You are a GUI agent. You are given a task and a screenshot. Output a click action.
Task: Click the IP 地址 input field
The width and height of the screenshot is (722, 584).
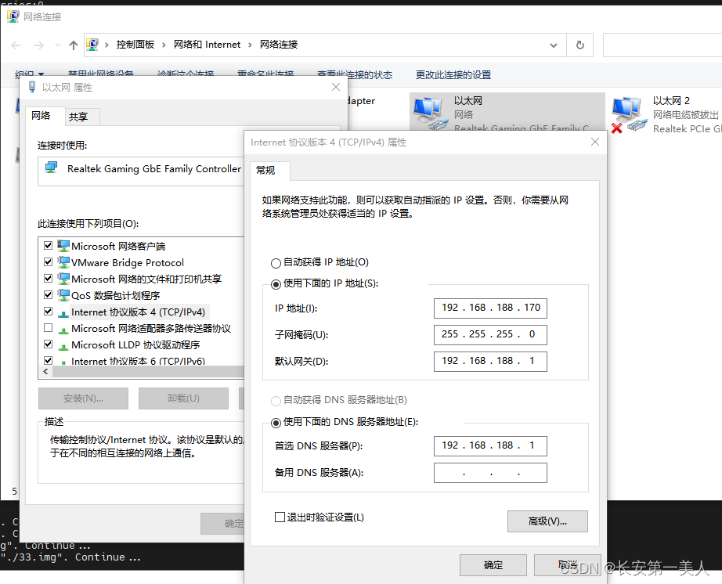click(490, 308)
